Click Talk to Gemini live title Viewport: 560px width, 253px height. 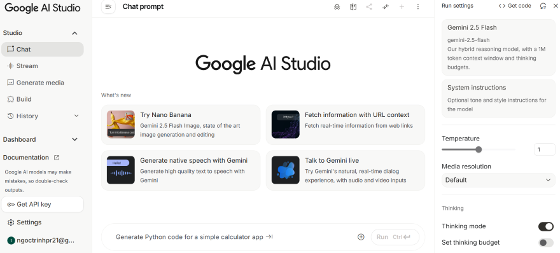(x=332, y=161)
